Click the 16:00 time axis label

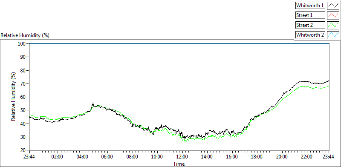click(232, 157)
